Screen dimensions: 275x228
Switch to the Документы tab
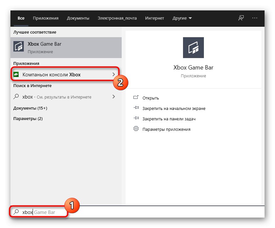pos(78,18)
